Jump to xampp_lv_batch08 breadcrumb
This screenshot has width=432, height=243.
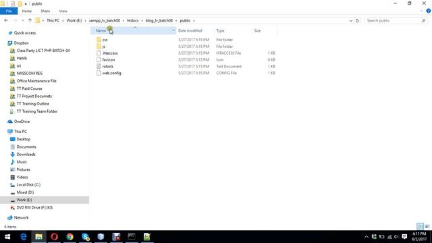click(x=105, y=21)
